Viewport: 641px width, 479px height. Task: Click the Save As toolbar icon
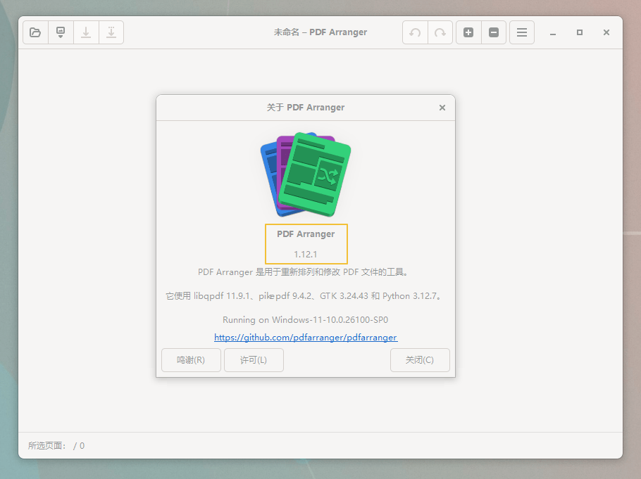[111, 32]
